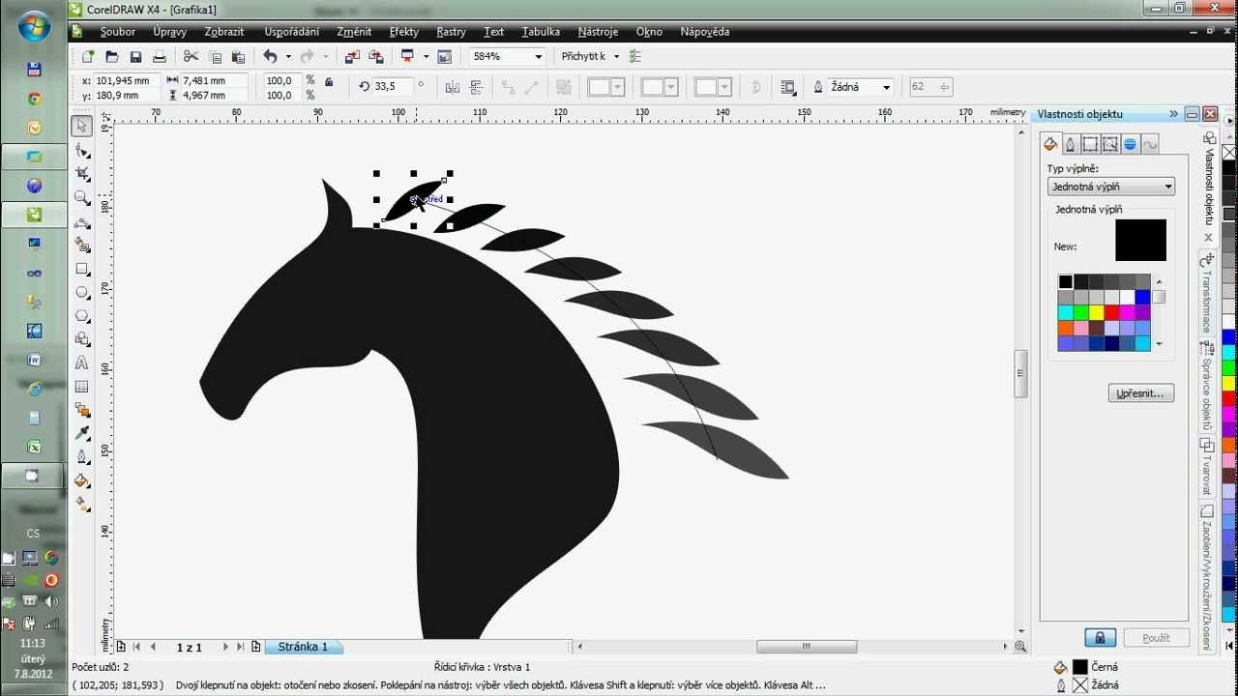The height and width of the screenshot is (696, 1238).
Task: Activate the Text tool
Action: pyautogui.click(x=82, y=363)
